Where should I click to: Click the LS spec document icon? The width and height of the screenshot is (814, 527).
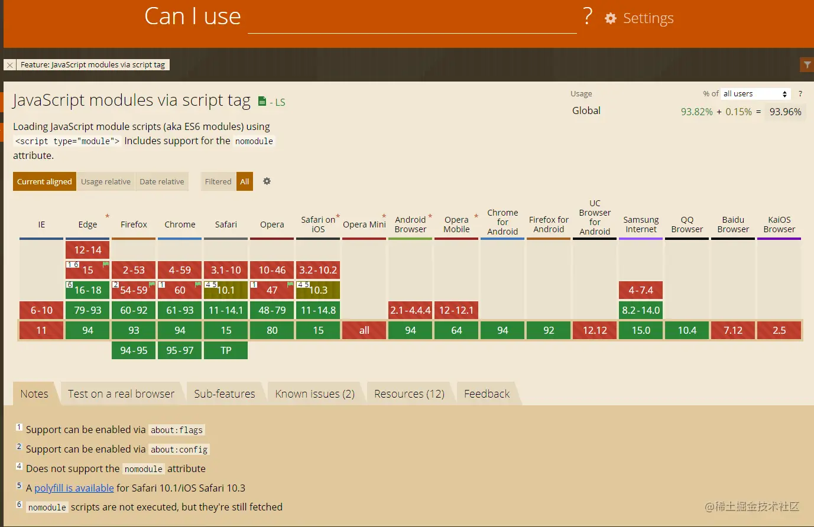(262, 102)
